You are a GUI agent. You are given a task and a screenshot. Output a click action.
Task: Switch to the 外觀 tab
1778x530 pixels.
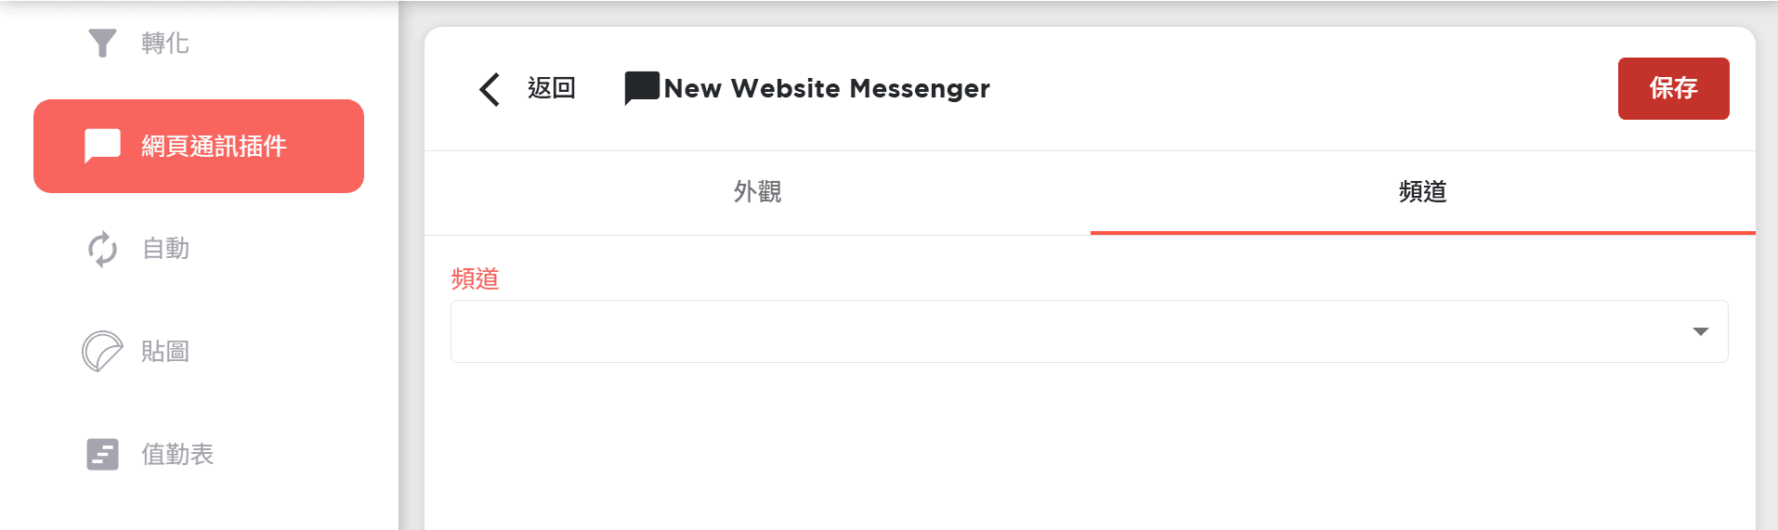(x=757, y=192)
